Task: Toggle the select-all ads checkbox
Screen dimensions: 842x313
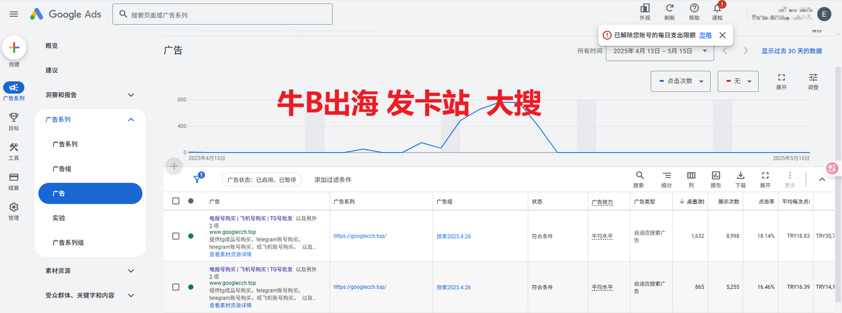Action: pyautogui.click(x=176, y=201)
